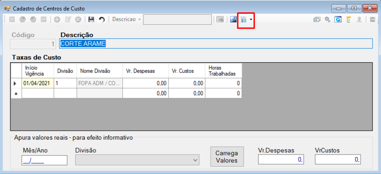Click the empty Divisão cell in new row
This screenshot has height=174, width=381.
coord(65,93)
